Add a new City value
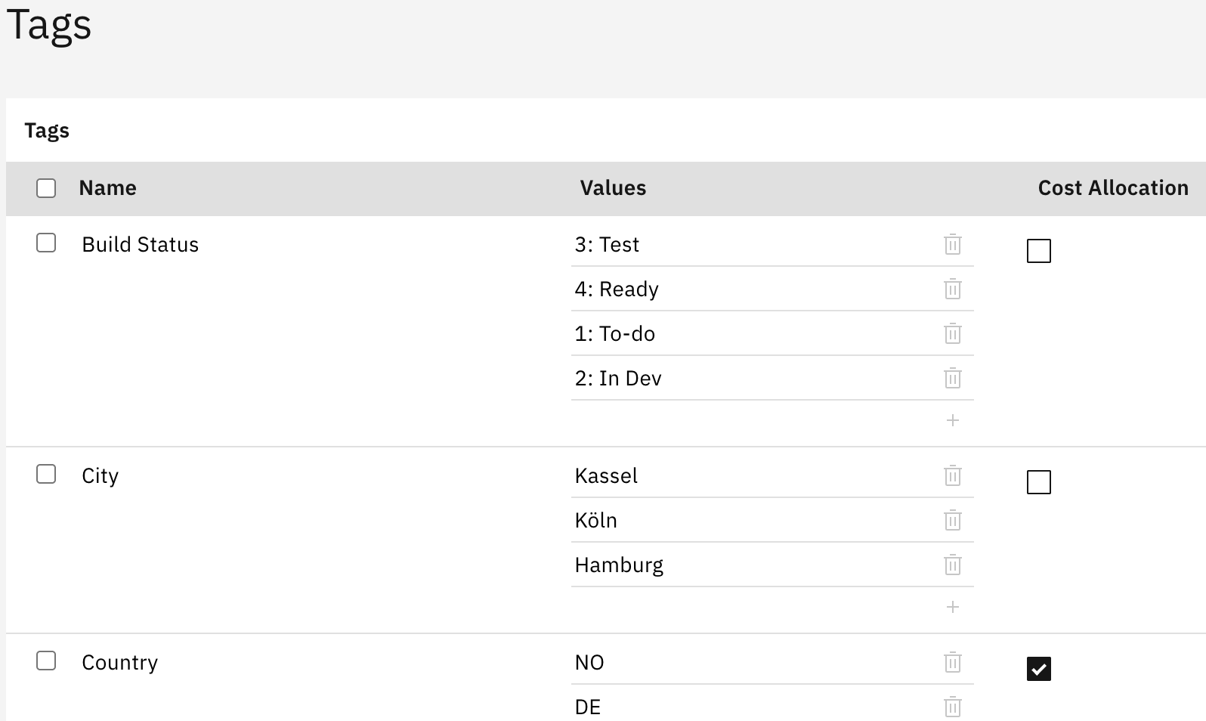The height and width of the screenshot is (721, 1206). click(x=952, y=607)
